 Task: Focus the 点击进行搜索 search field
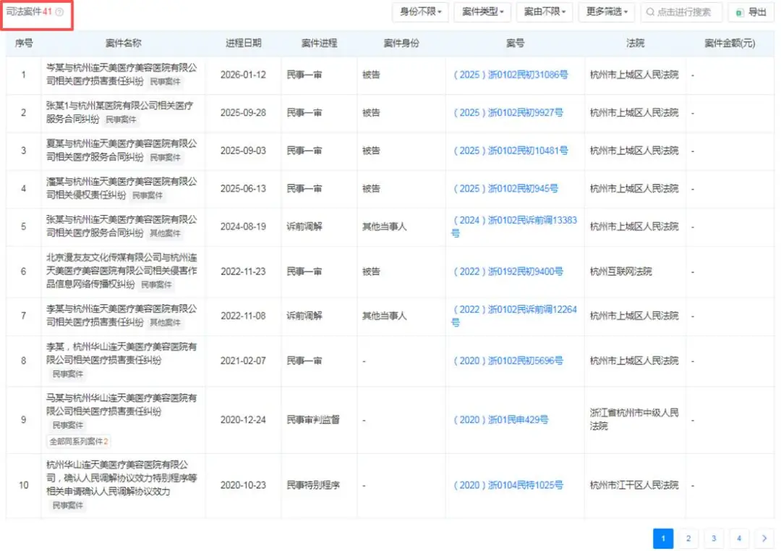click(x=681, y=12)
